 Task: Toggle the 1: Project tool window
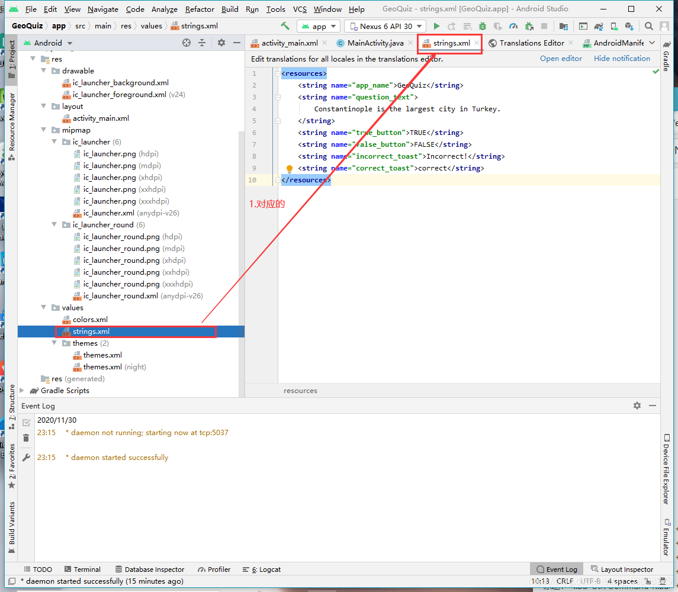12,60
